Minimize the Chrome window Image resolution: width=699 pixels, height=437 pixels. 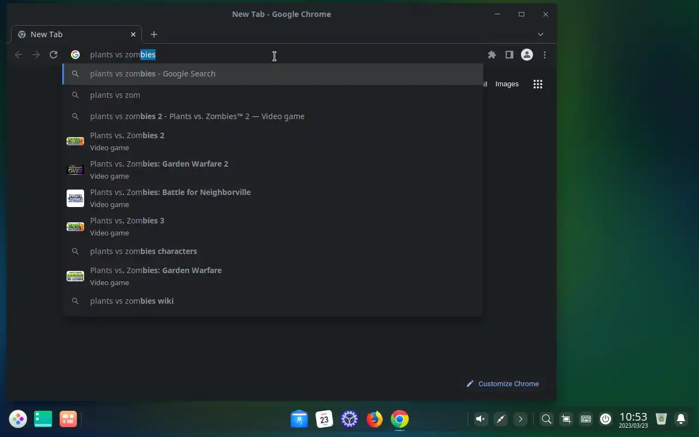coord(497,14)
